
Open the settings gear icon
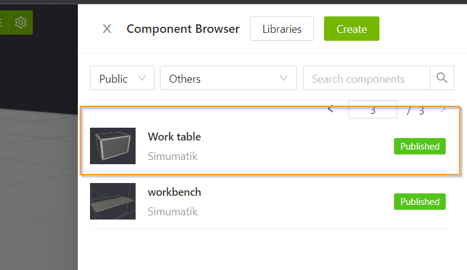(21, 22)
